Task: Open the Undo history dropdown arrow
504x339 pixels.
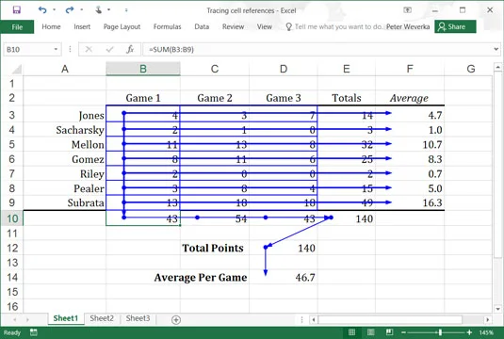Action: point(54,10)
